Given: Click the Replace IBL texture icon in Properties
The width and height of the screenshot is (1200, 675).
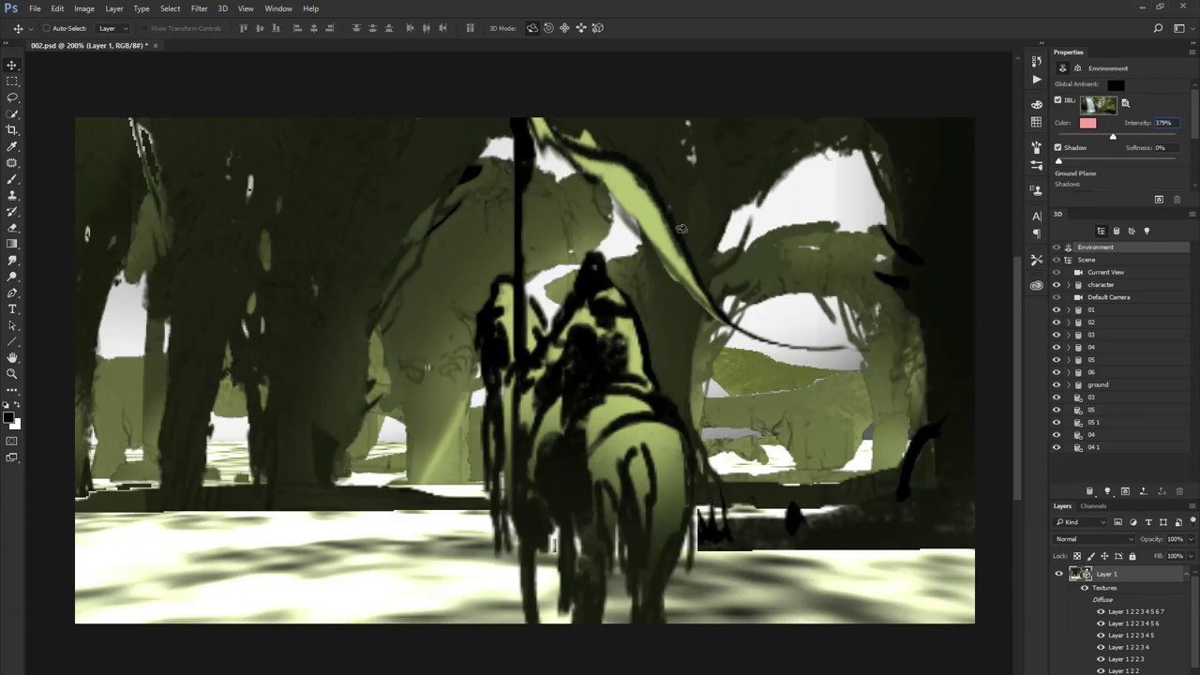Looking at the screenshot, I should click(1127, 103).
